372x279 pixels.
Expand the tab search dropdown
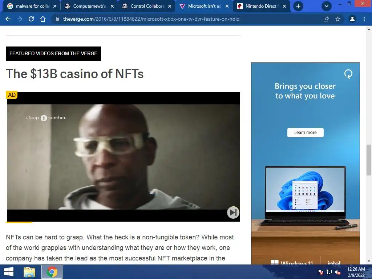pos(327,6)
